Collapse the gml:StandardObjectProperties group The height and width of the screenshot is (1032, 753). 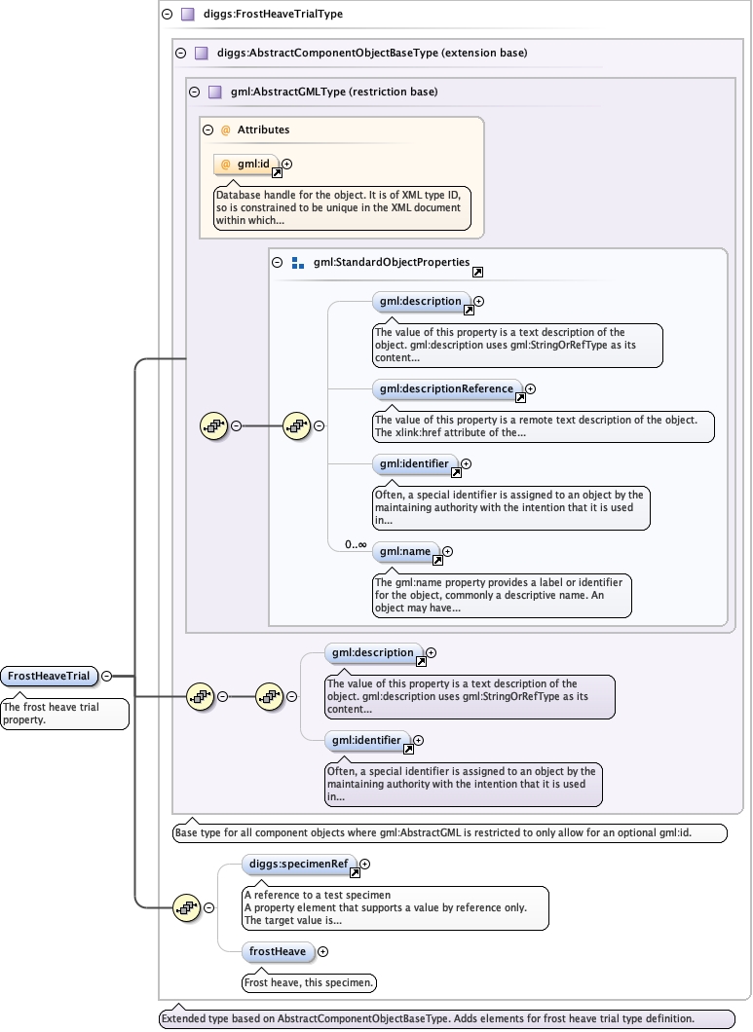(278, 263)
